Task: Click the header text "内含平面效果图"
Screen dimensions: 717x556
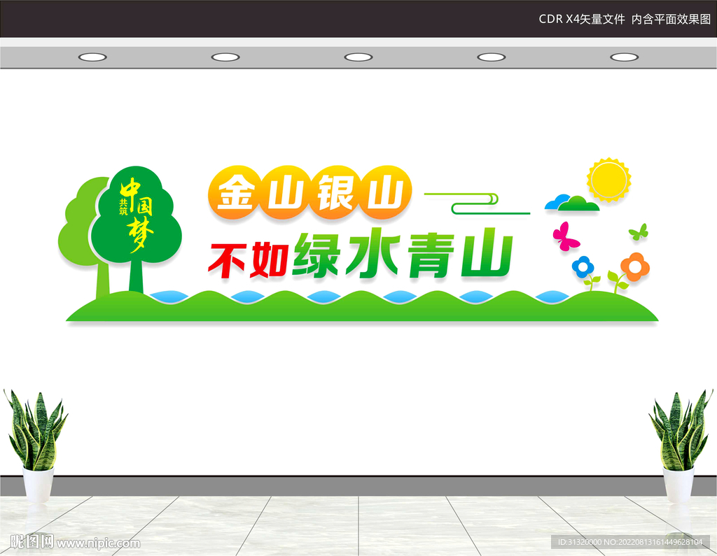Action: (671, 19)
